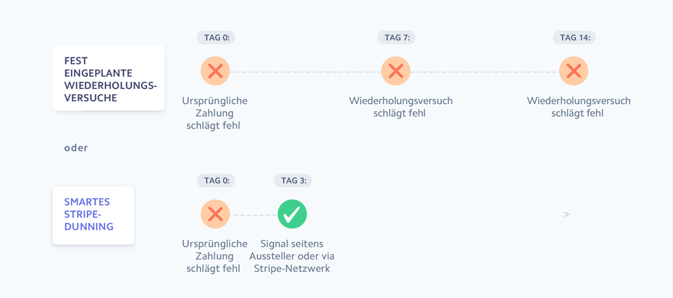Click the small right chevron arrow

pos(567,214)
